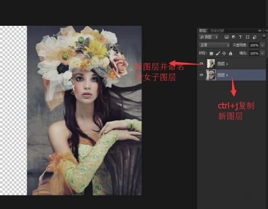Viewport: 268px width, 209px height.
Task: Toggle the layer filtering switch
Action: pyautogui.click(x=264, y=37)
